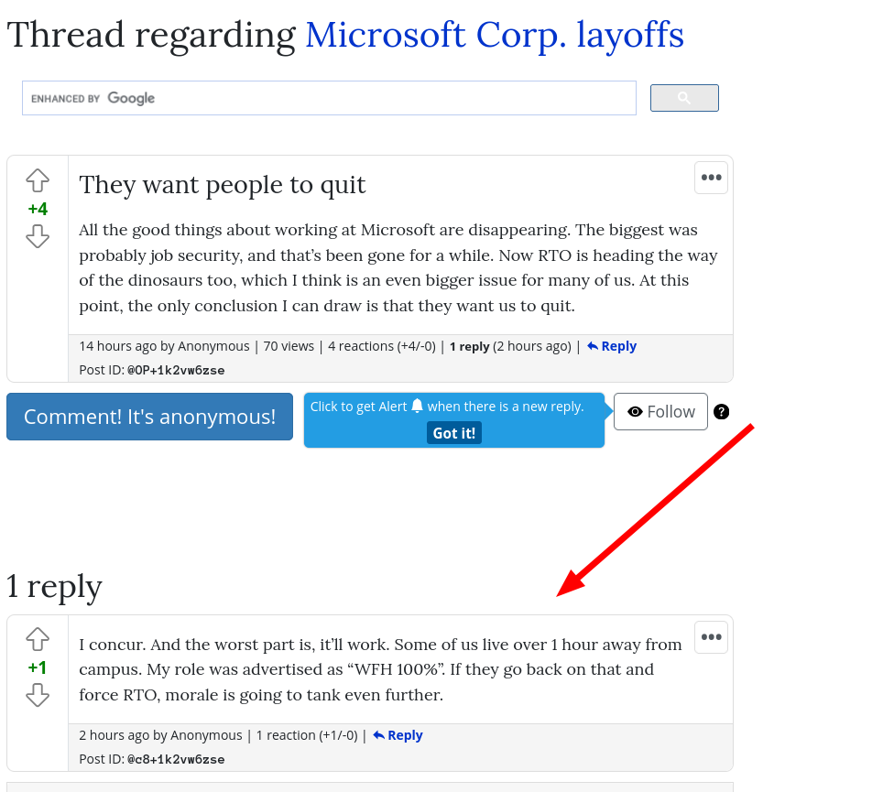Toggle Follow on this thread

pyautogui.click(x=660, y=411)
